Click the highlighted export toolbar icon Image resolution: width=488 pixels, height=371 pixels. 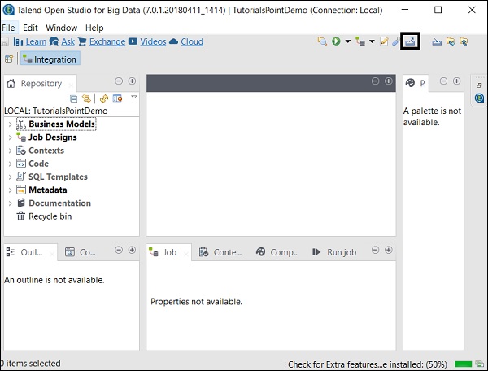(410, 41)
